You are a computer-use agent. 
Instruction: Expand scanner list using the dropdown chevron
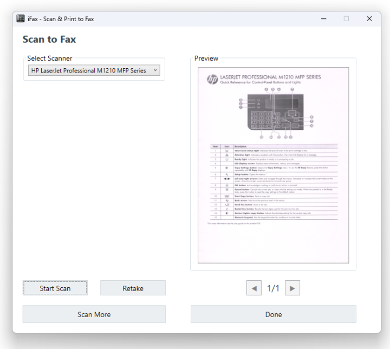tap(155, 70)
